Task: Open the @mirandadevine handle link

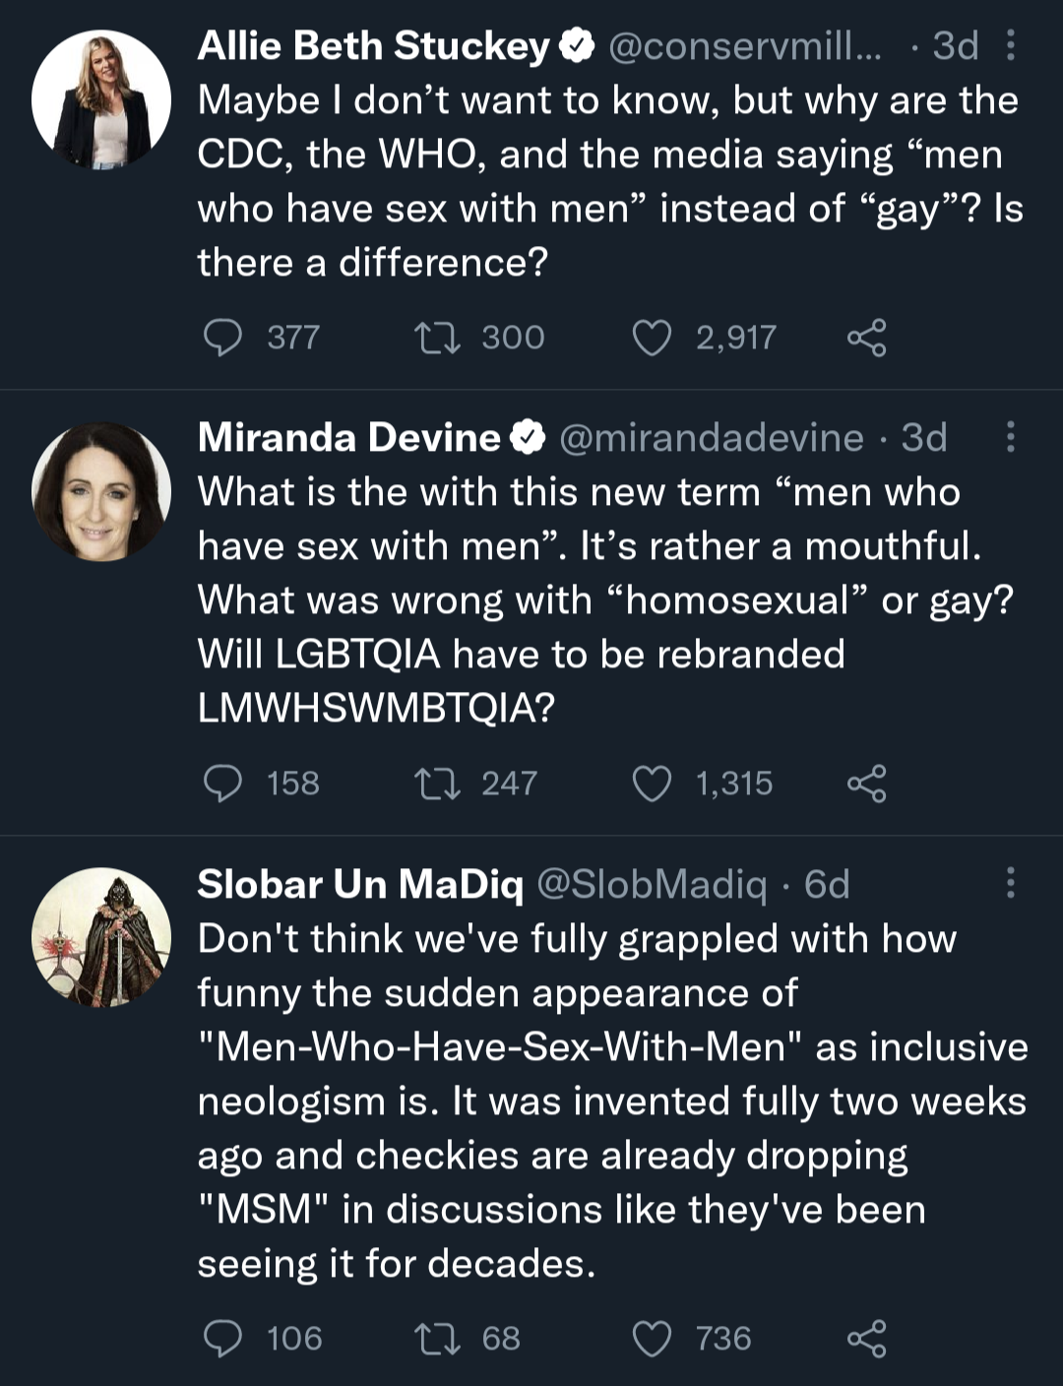Action: click(712, 438)
